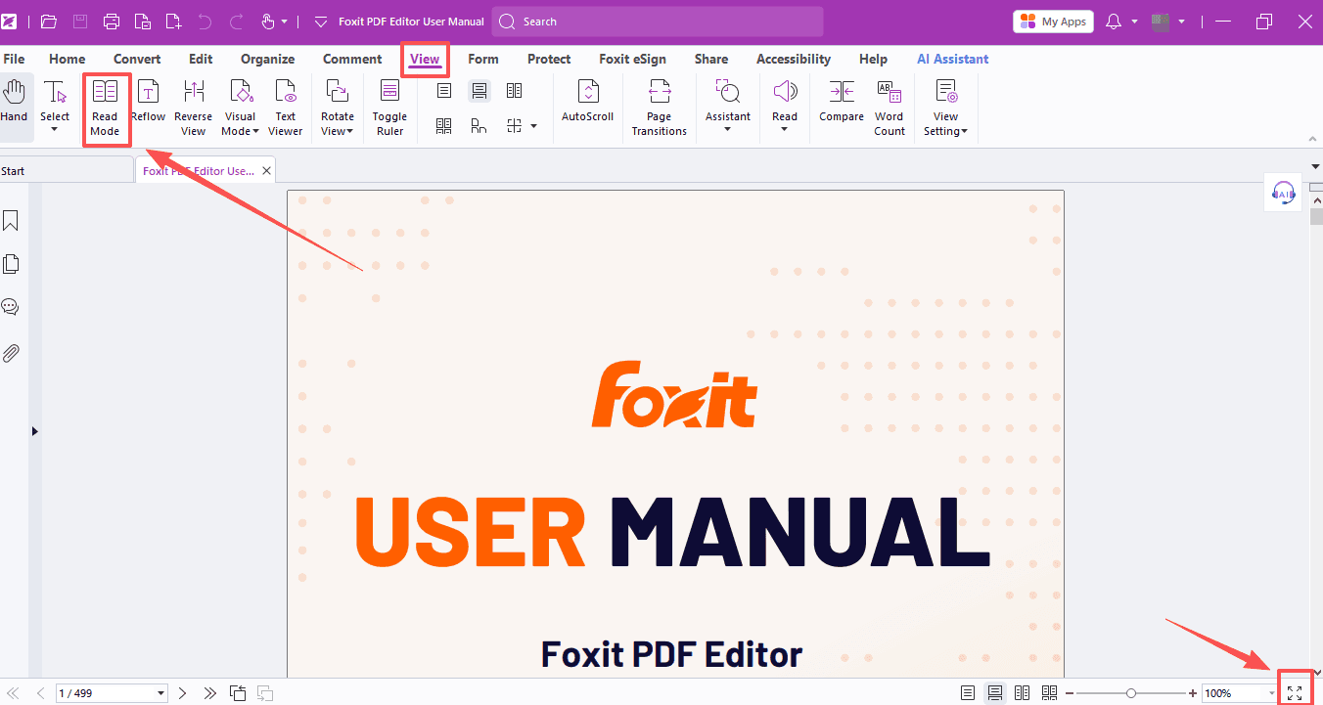Click the zoom out minus button
1323x705 pixels.
click(x=1071, y=693)
